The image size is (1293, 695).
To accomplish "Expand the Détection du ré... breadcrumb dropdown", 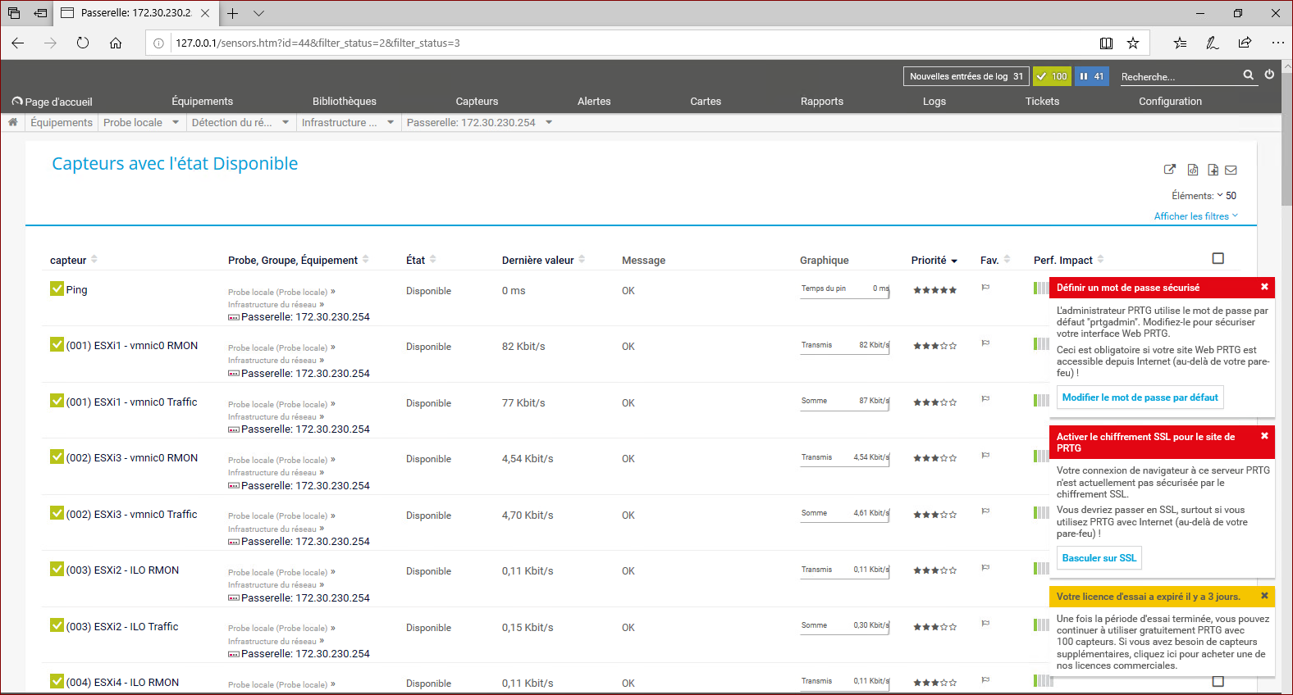I will coord(286,122).
